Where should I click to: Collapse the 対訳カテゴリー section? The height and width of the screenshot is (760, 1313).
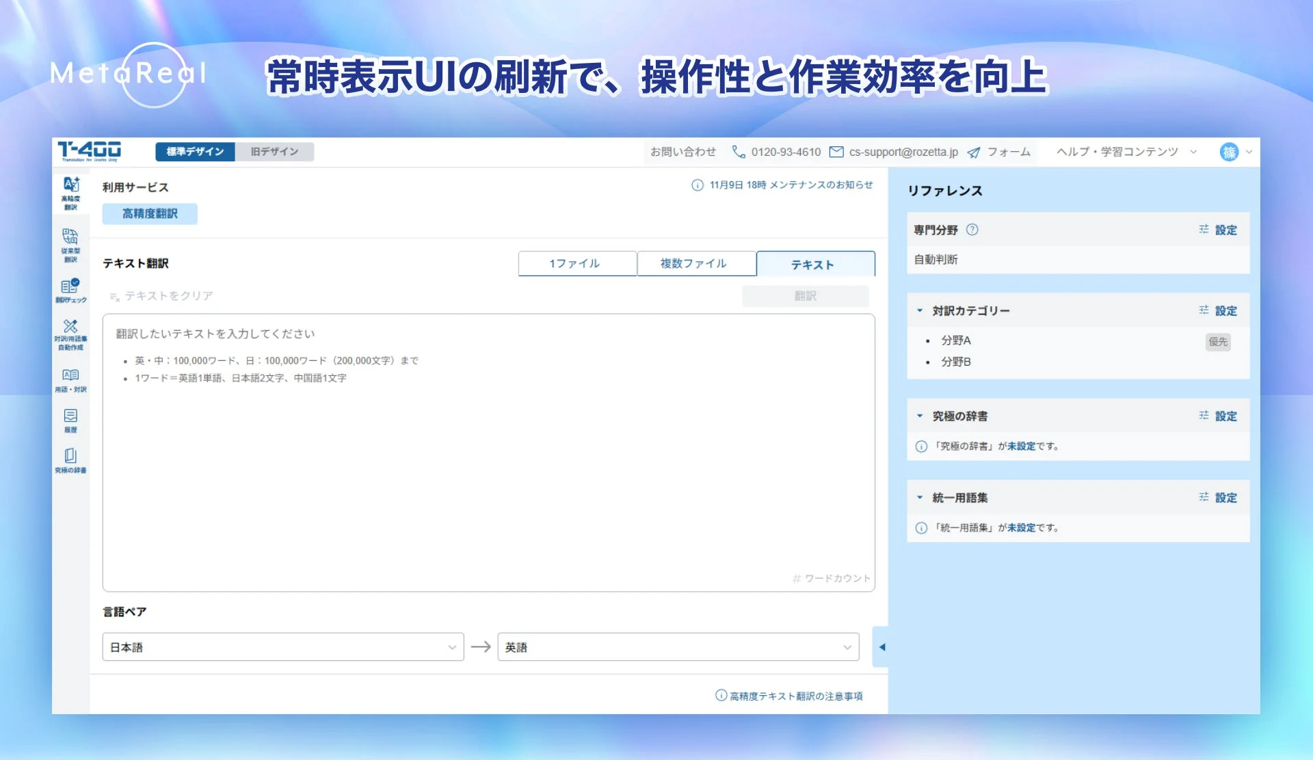tap(920, 310)
